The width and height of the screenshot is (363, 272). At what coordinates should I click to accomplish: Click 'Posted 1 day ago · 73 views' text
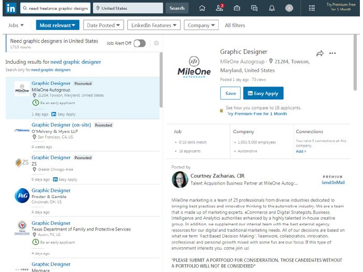coord(243,80)
